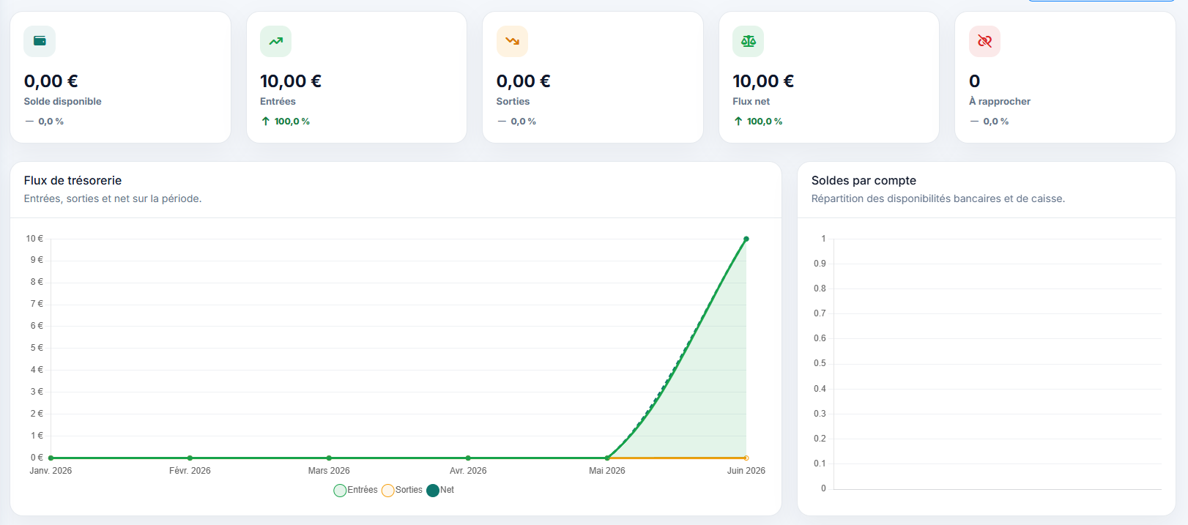
Task: Toggle the Entrées series in chart legend
Action: (x=356, y=490)
